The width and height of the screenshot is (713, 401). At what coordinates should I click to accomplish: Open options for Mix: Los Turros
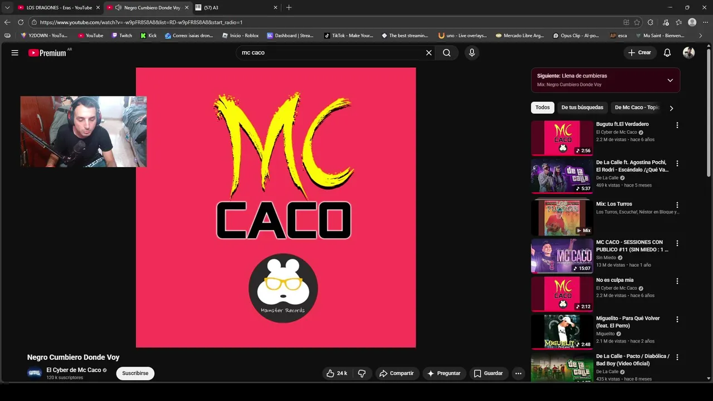[x=677, y=205]
